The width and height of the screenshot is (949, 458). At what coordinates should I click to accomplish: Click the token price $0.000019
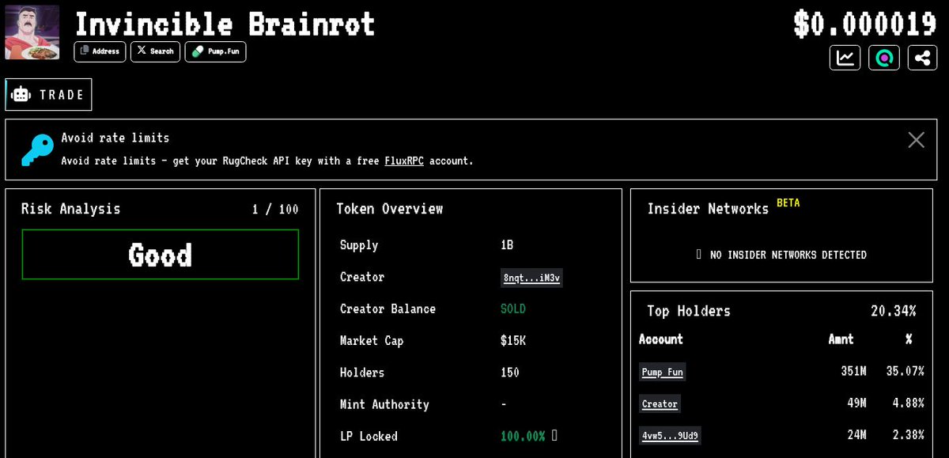865,24
